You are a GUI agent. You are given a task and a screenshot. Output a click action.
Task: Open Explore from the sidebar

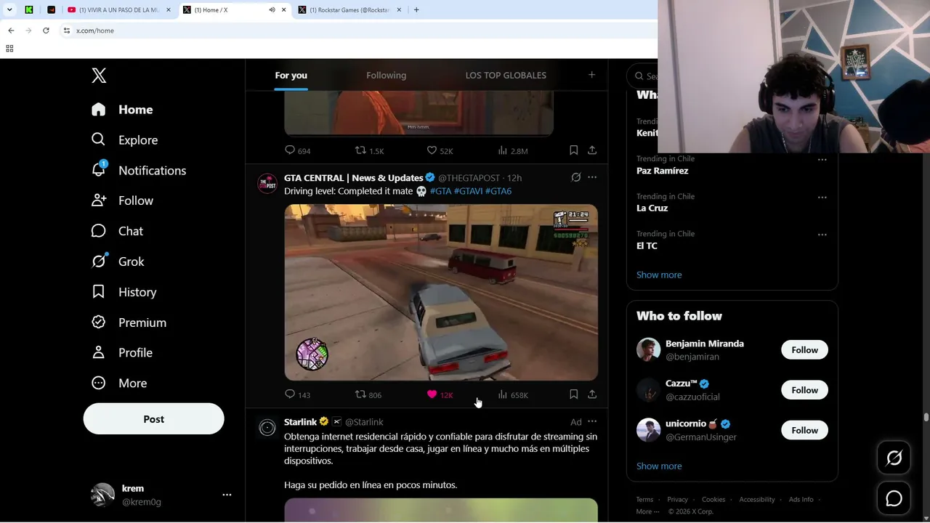point(124,140)
